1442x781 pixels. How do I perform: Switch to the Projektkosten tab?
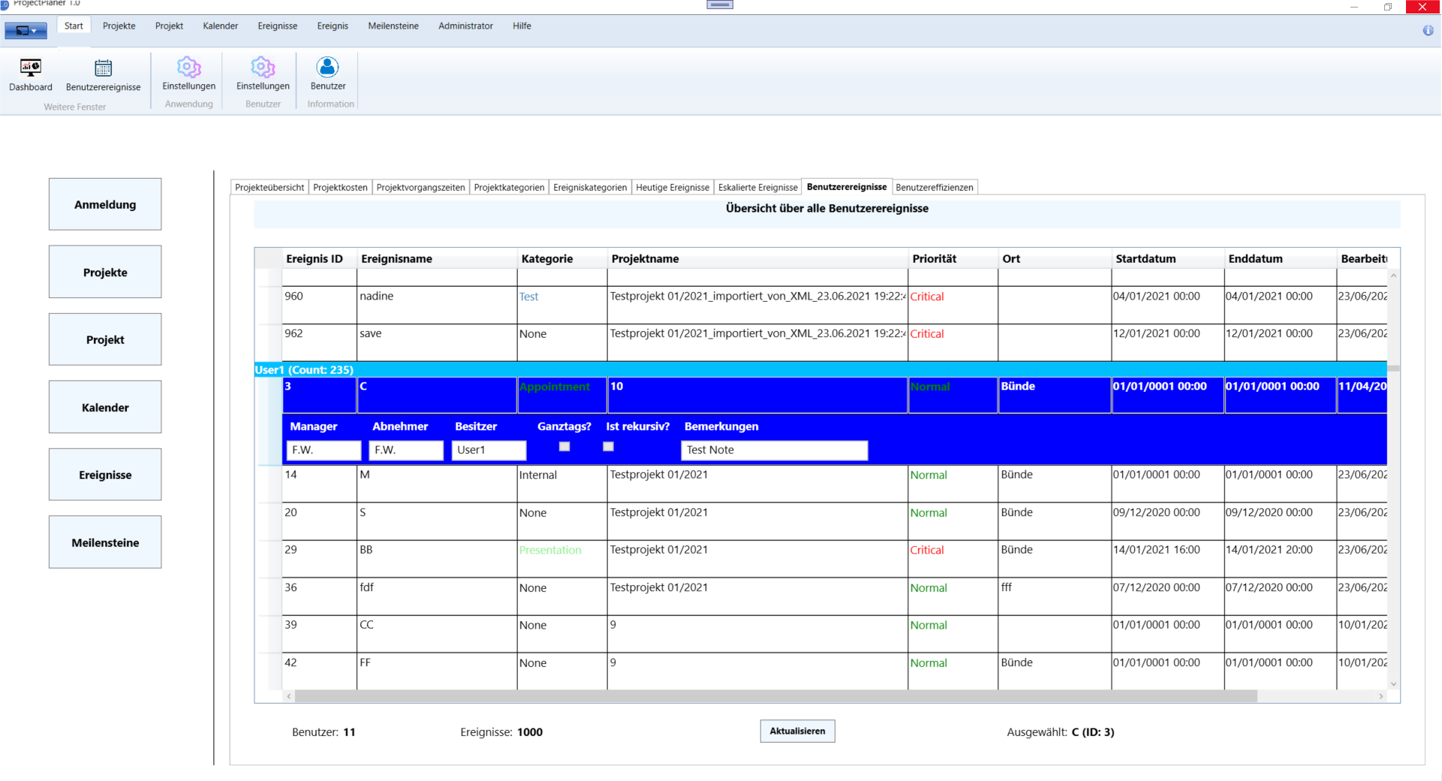pos(340,187)
